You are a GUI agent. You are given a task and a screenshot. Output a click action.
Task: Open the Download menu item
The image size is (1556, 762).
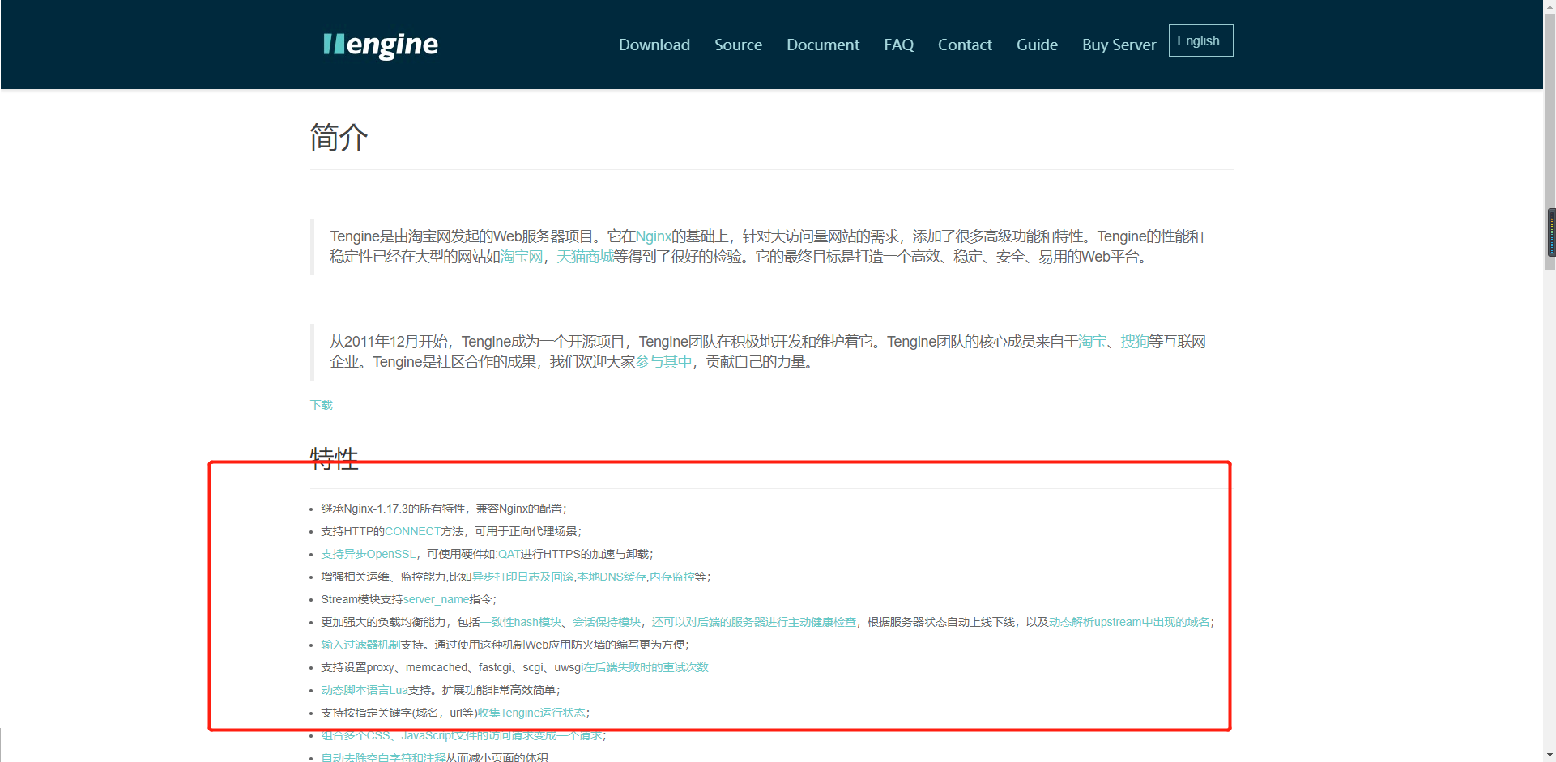click(654, 45)
